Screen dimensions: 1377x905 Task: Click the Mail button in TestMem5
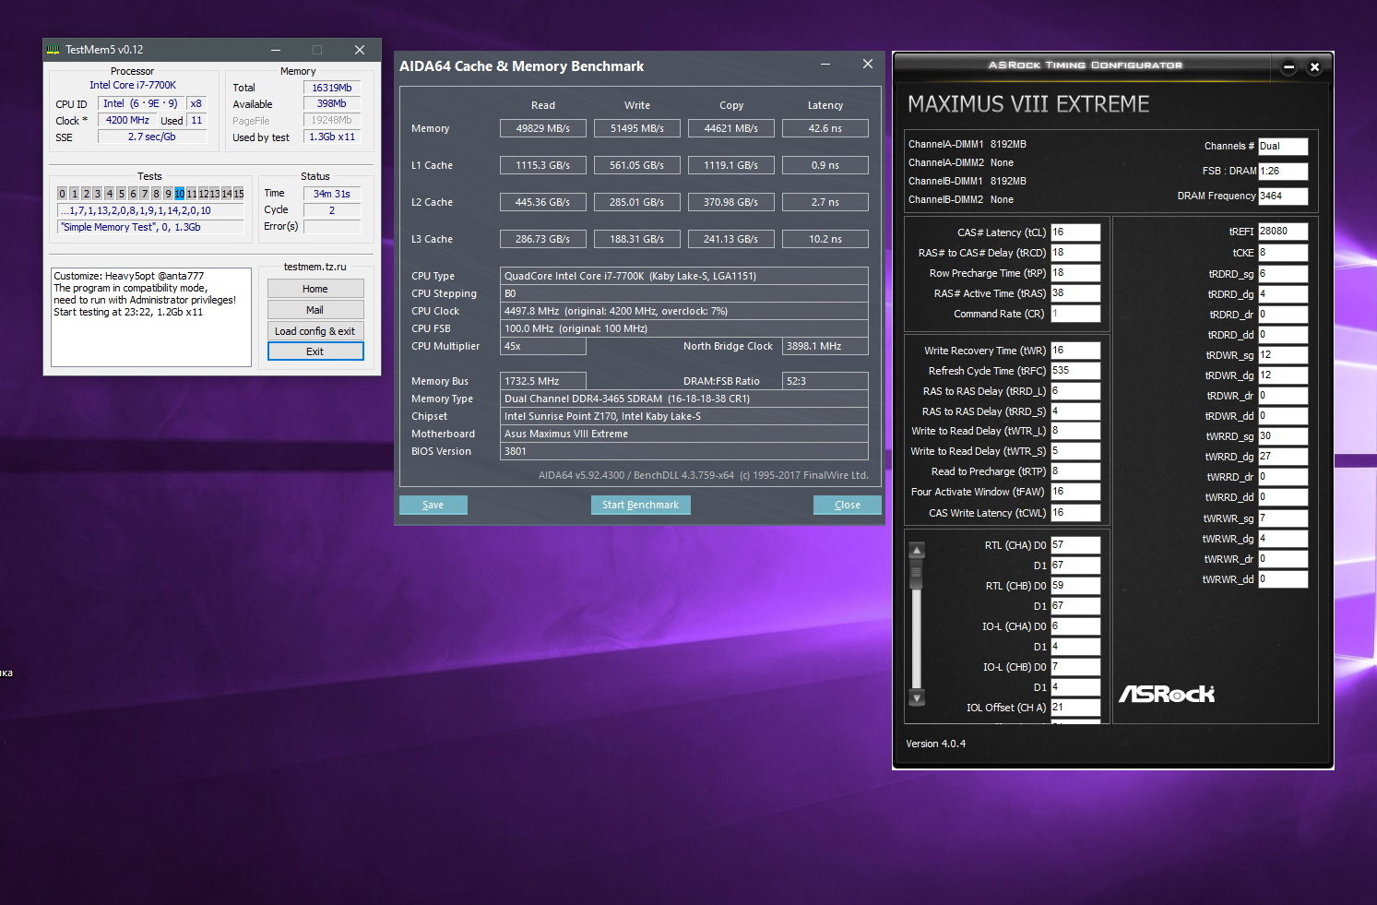315,310
